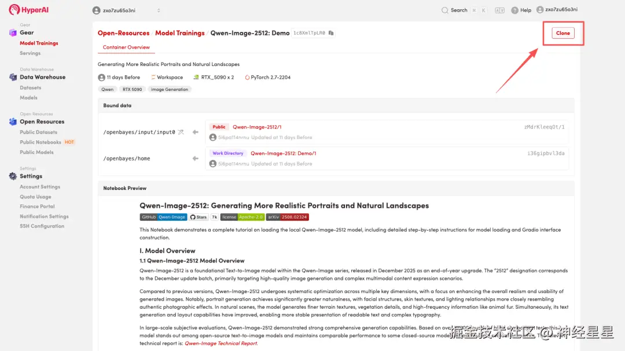Click the arrow icon next to /openbayes/input/input0
Screen dimensions: 625x351
click(196, 132)
